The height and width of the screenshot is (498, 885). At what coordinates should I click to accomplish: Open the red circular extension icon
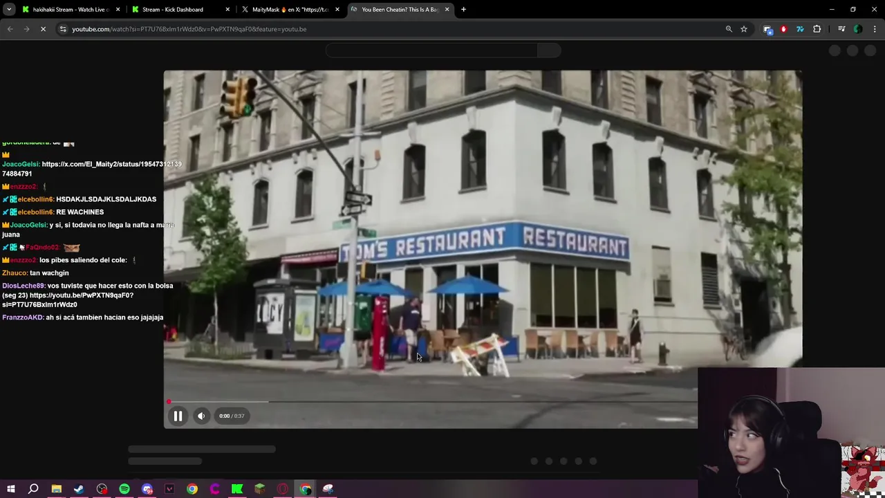(783, 29)
